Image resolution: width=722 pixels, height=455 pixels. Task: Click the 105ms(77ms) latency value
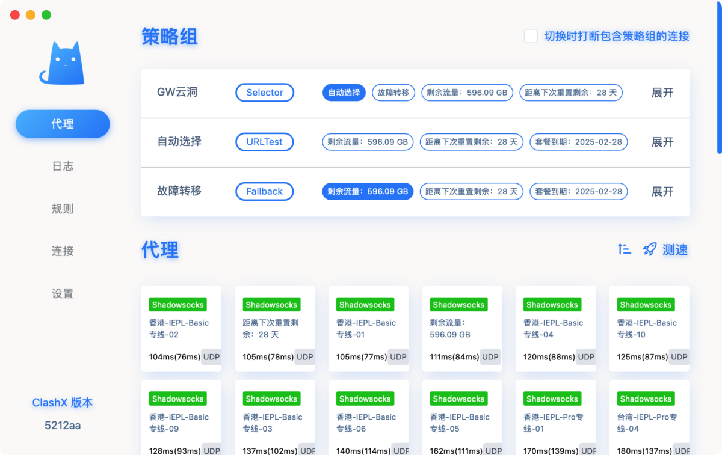[x=362, y=357]
